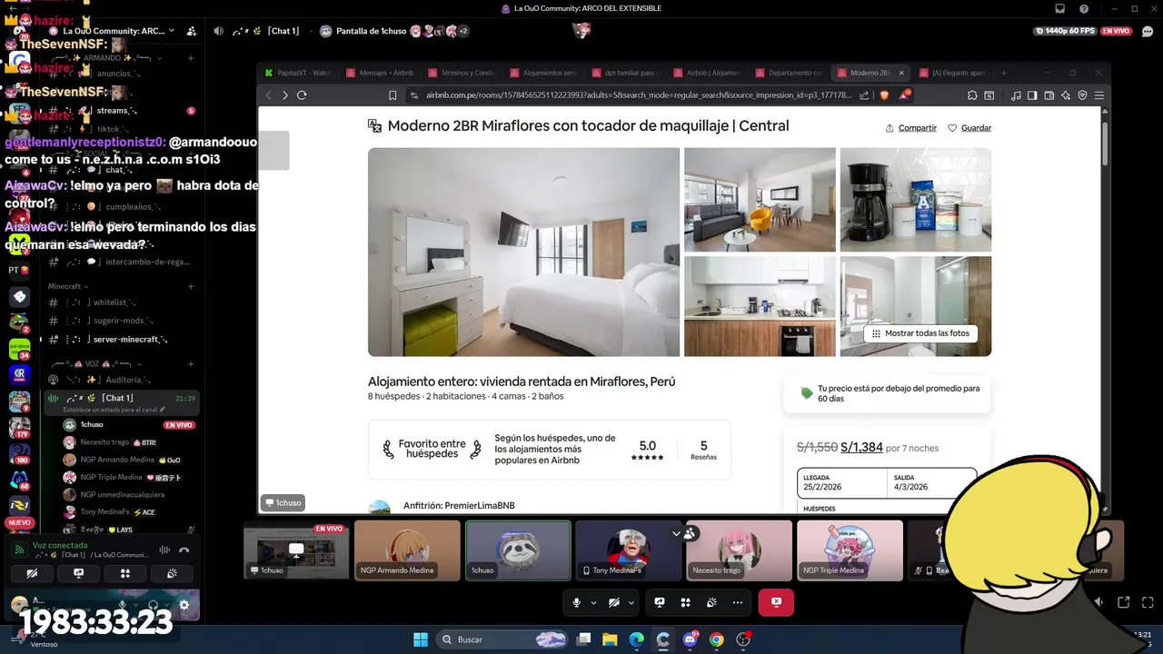Go back with the browser back arrow

coord(268,95)
